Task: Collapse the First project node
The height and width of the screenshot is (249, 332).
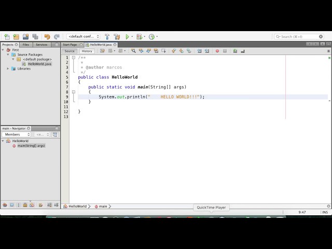Action: (3, 50)
